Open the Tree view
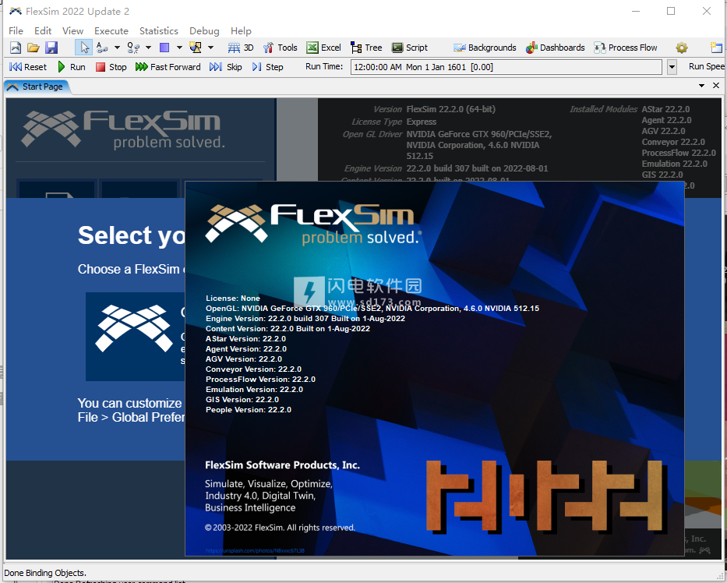The height and width of the screenshot is (583, 727). [366, 48]
